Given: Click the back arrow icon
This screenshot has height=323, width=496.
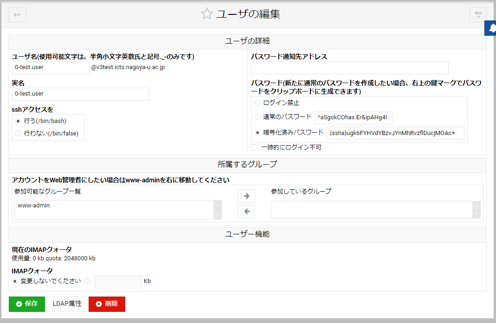Looking at the screenshot, I should point(17,15).
